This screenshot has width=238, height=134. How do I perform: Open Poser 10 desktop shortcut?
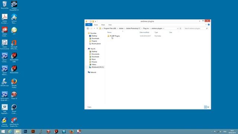pyautogui.click(x=14, y=95)
